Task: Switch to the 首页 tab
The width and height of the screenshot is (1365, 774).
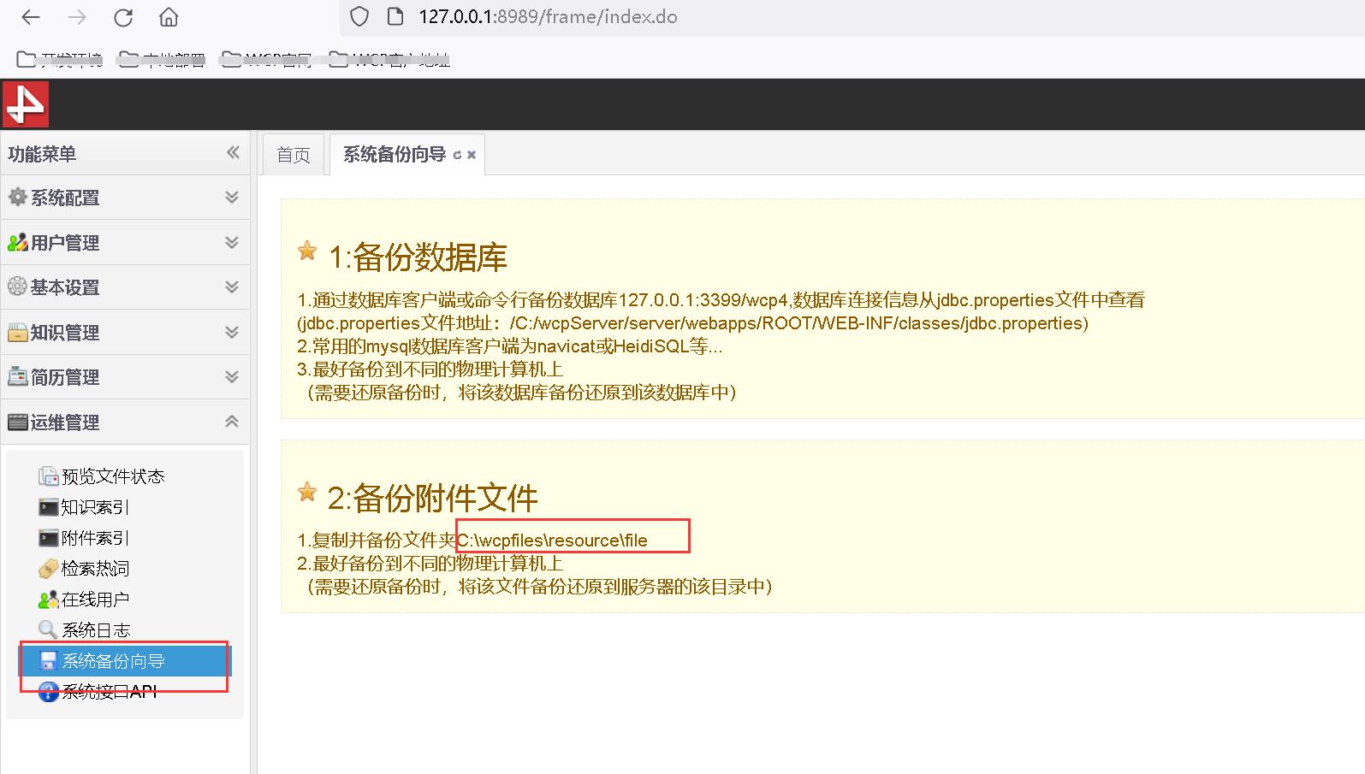Action: 294,155
